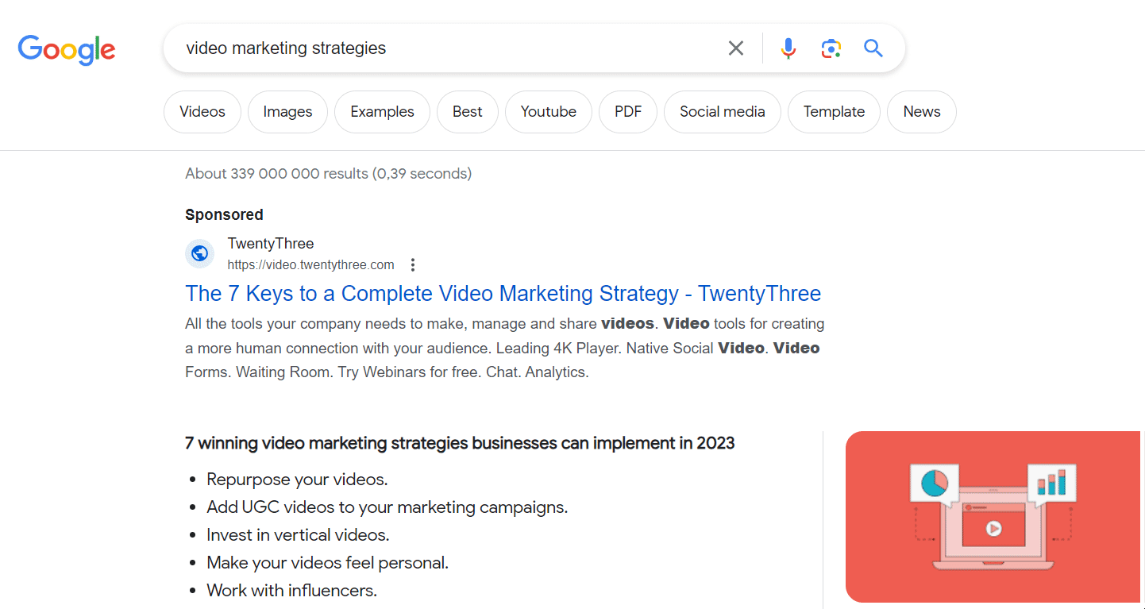Screen dimensions: 1145x609
Task: Apply the Best filter chip
Action: pyautogui.click(x=467, y=112)
